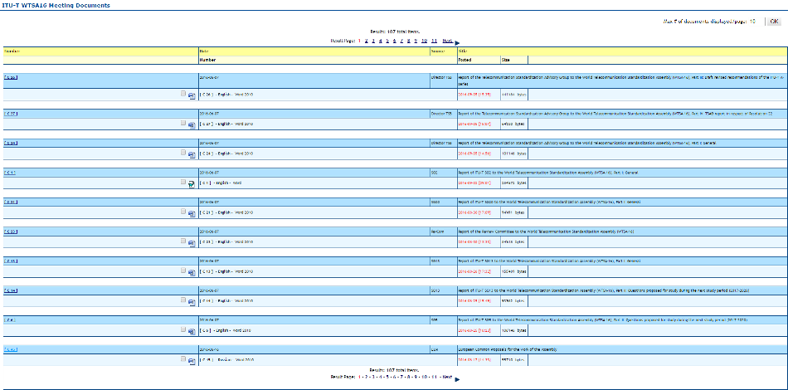Go to result page 2 at top
The width and height of the screenshot is (788, 390).
tap(366, 40)
